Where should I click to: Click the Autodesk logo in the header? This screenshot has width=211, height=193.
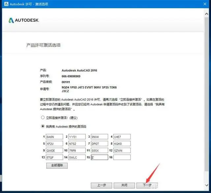pos(24,20)
